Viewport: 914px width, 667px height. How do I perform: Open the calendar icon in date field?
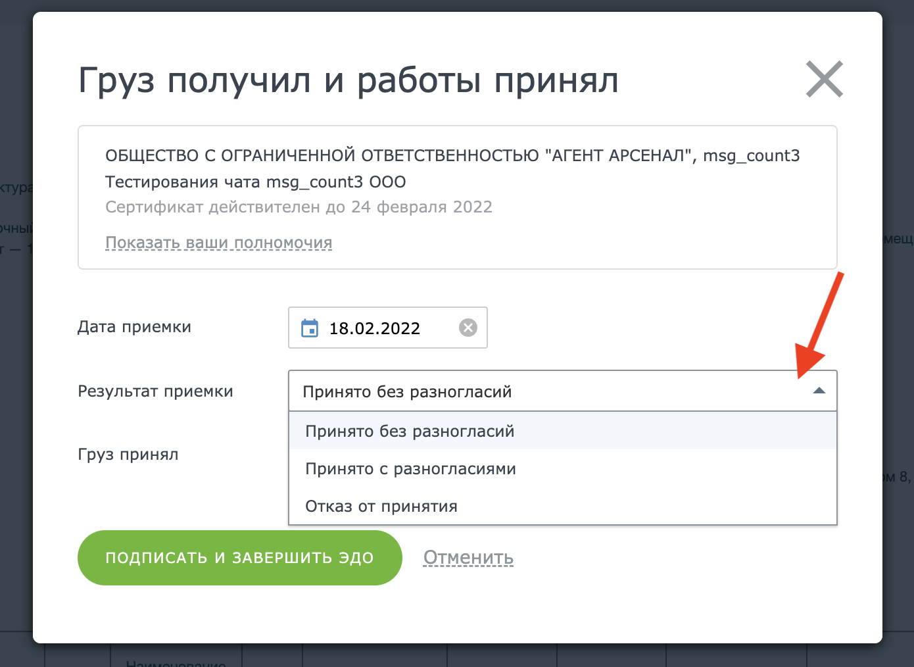(310, 328)
